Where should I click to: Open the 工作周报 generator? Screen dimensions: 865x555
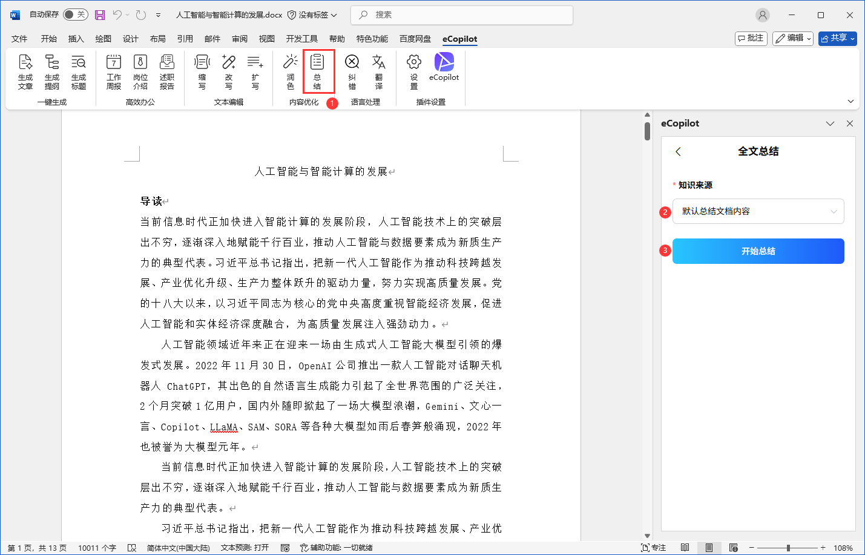pyautogui.click(x=113, y=71)
